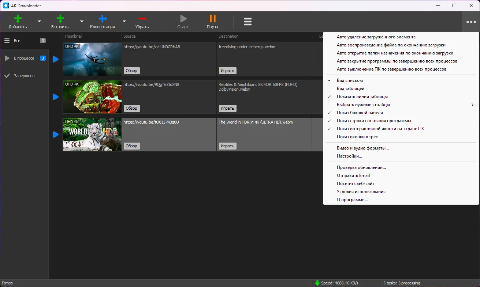Click the orange Пауза icon
Viewport: 480px width, 287px height.
point(212,19)
